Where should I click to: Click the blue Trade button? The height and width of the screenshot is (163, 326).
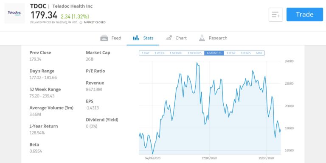[305, 14]
